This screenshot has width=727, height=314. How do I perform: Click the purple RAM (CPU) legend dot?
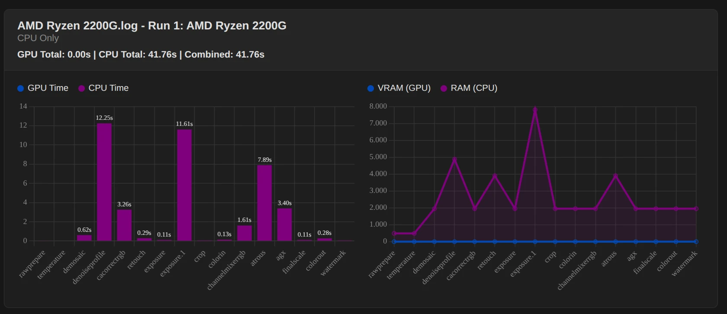[444, 89]
